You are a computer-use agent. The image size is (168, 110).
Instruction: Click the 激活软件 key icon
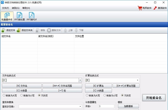coord(155,8)
